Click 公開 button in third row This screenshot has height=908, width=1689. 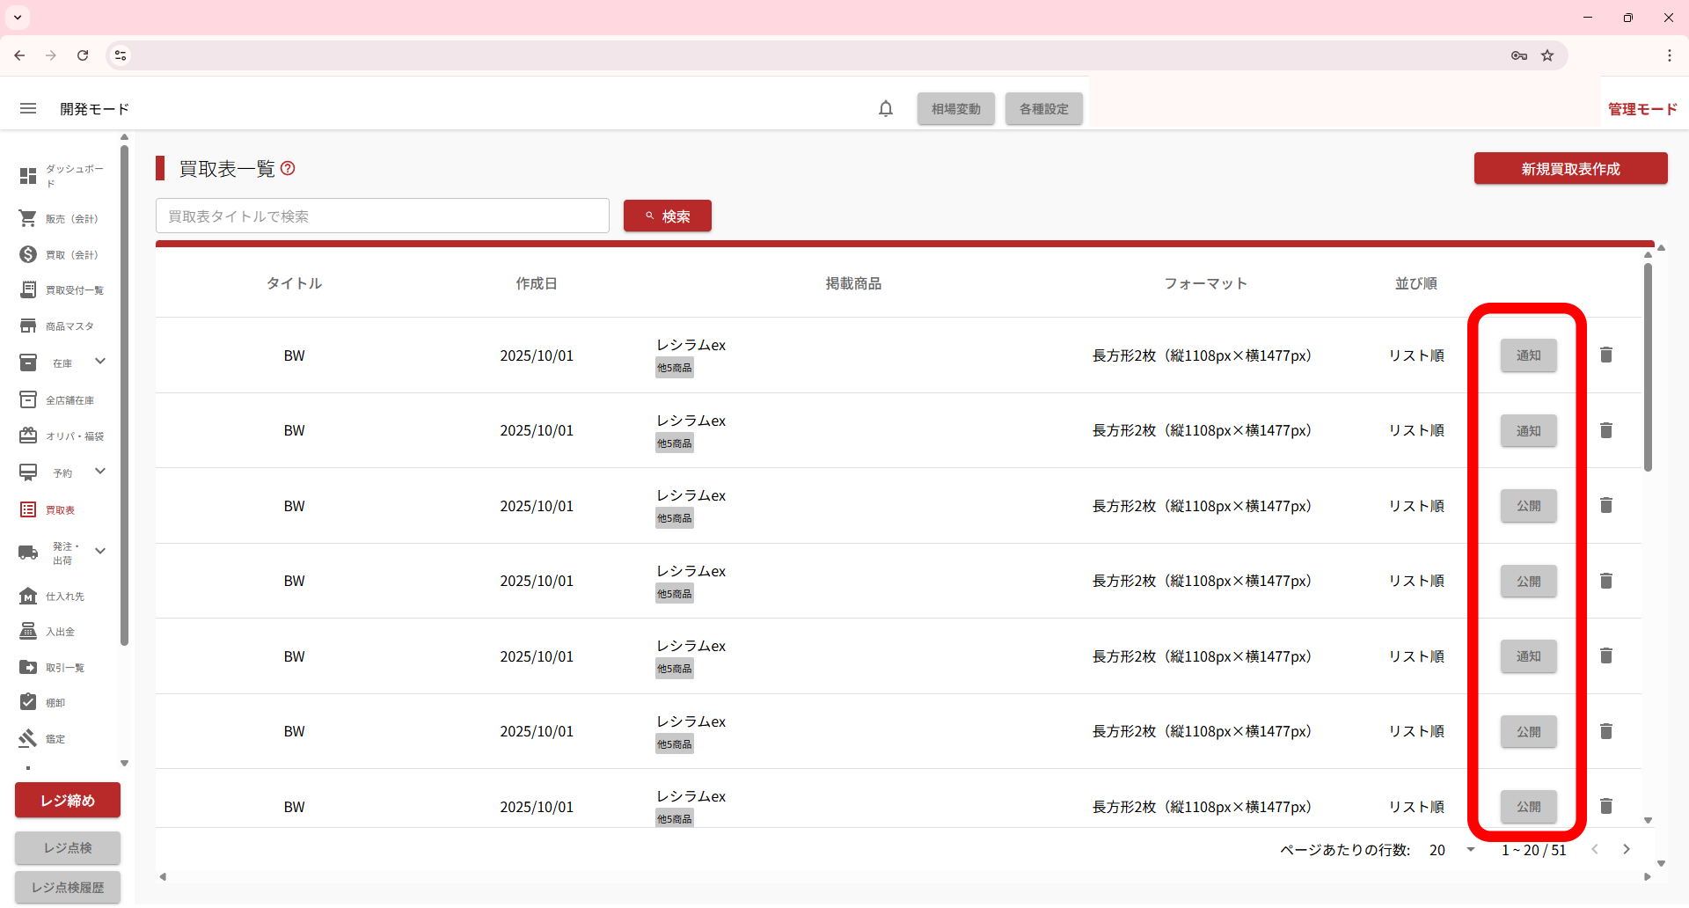point(1528,506)
